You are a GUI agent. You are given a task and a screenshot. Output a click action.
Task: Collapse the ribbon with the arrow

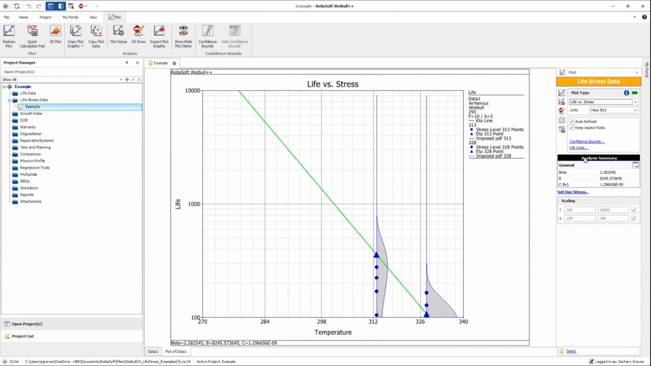635,17
